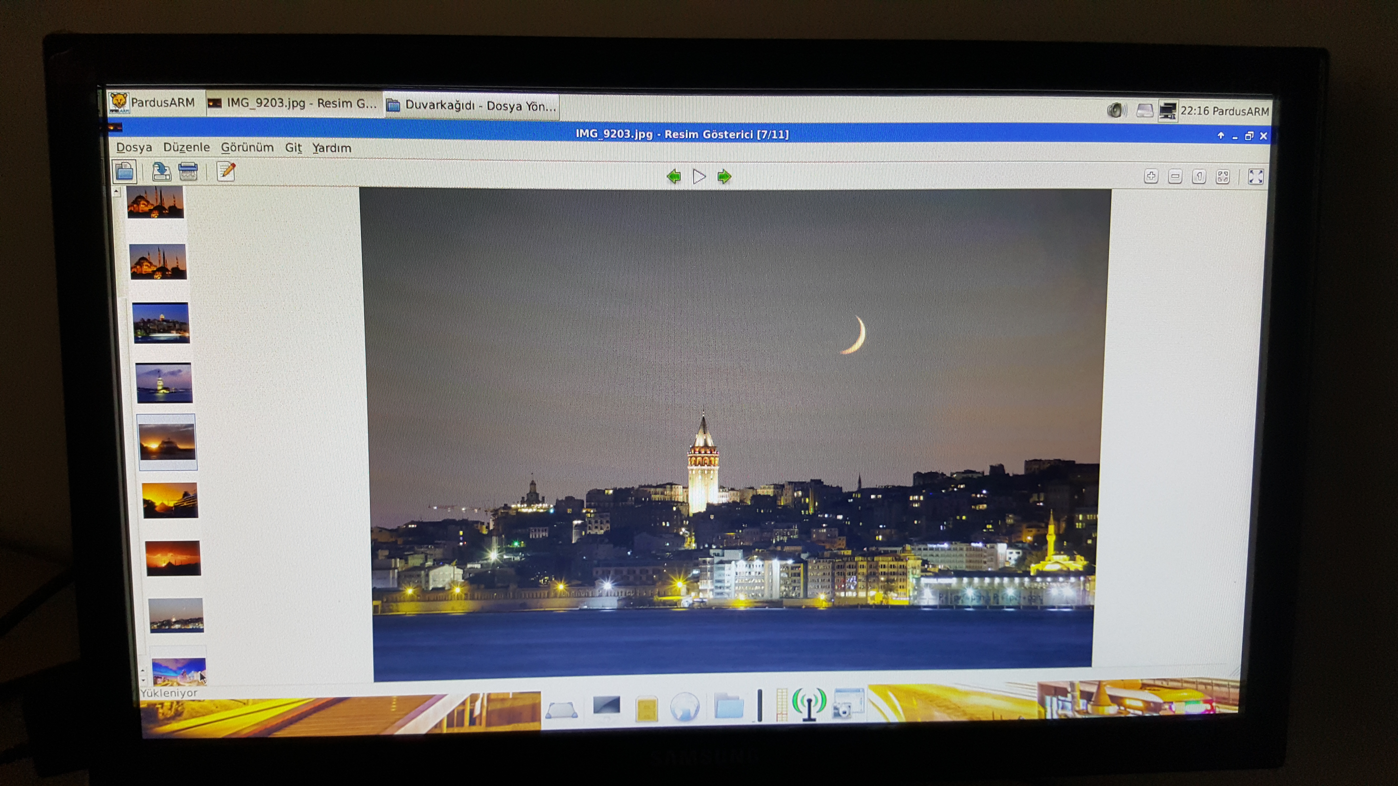Click the title 'IMG_9203.jpg - Resim Gösterici [7/11]'
The height and width of the screenshot is (786, 1398).
tap(682, 134)
